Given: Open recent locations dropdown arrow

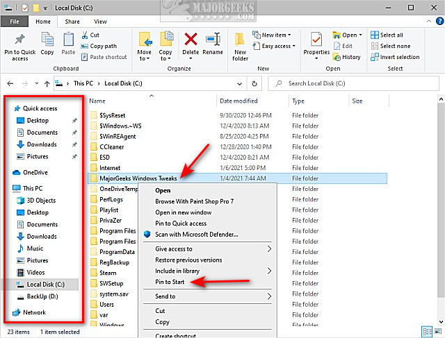Looking at the screenshot, I should [x=37, y=83].
